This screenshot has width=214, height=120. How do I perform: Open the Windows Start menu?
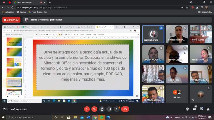pyautogui.click(x=3, y=117)
